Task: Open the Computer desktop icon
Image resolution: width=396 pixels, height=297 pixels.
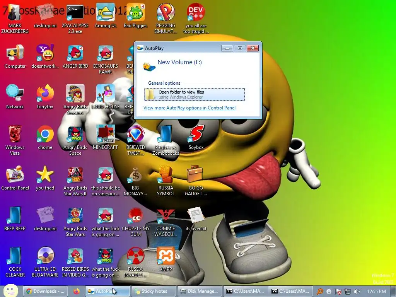Action: [15, 56]
